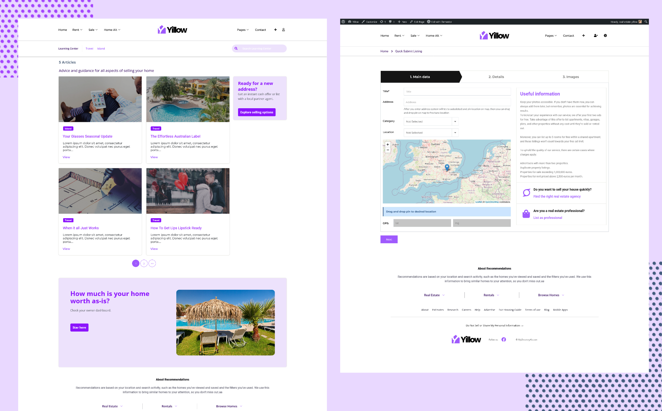Switch to the 2. Details step tab
The width and height of the screenshot is (662, 411).
point(496,77)
